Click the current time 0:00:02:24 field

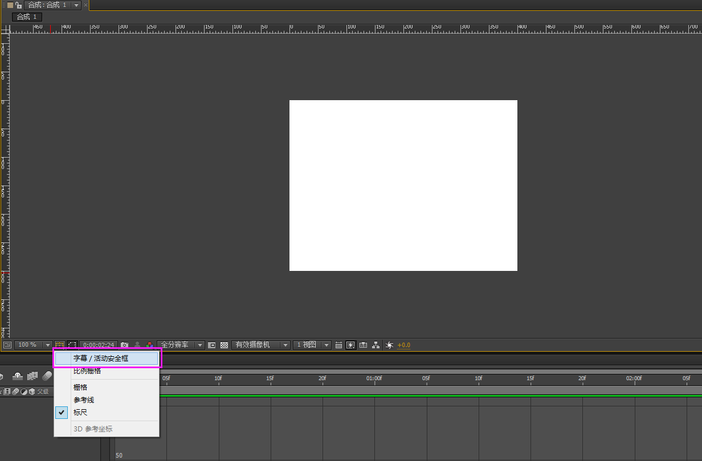coord(99,345)
